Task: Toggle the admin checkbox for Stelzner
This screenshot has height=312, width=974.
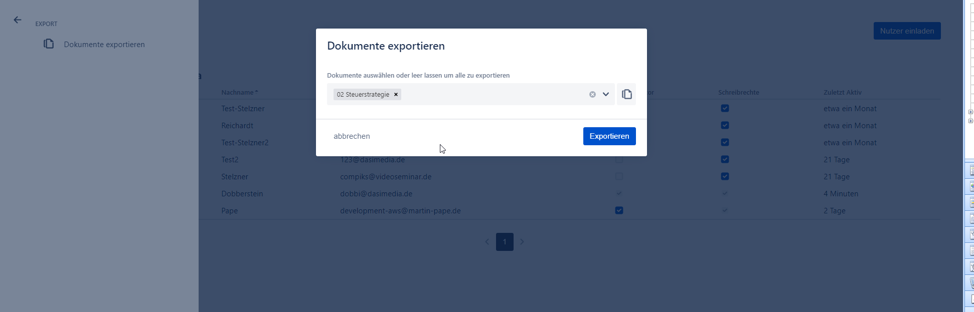Action: 619,176
